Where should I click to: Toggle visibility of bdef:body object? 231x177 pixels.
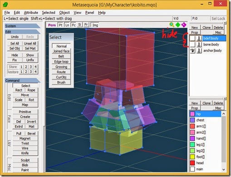pos(192,38)
